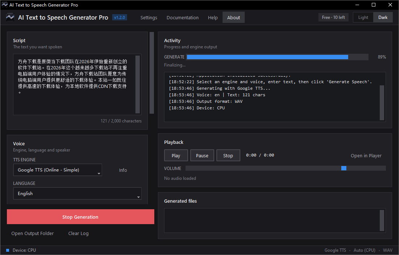399x255 pixels.
Task: Open the About tab
Action: point(233,17)
